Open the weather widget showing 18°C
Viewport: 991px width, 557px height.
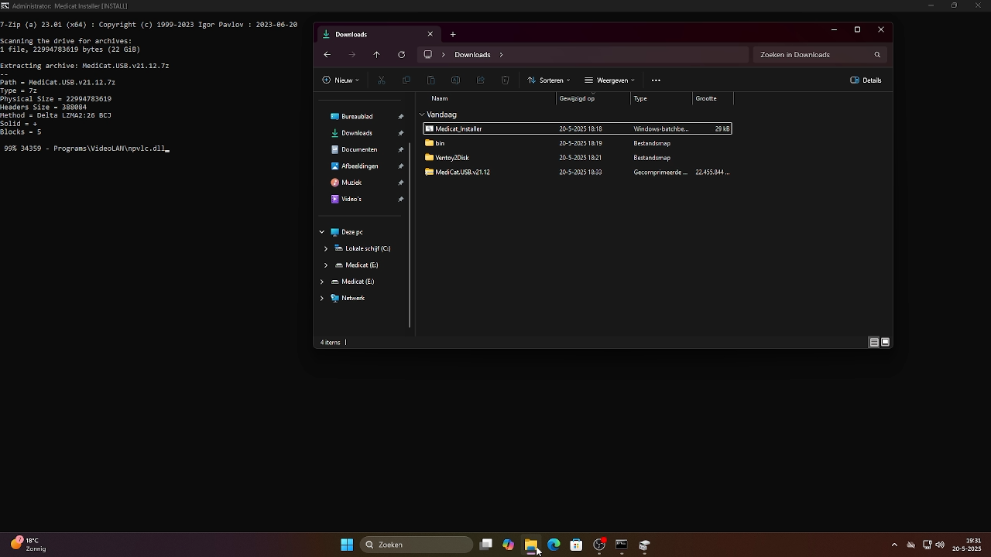click(x=29, y=545)
